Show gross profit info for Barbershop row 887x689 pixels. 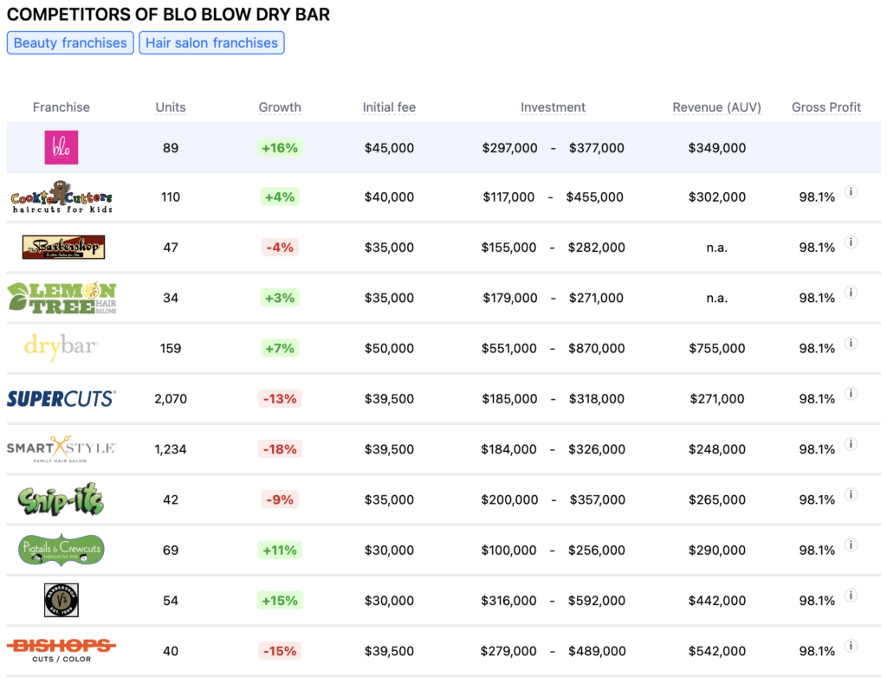pyautogui.click(x=851, y=241)
